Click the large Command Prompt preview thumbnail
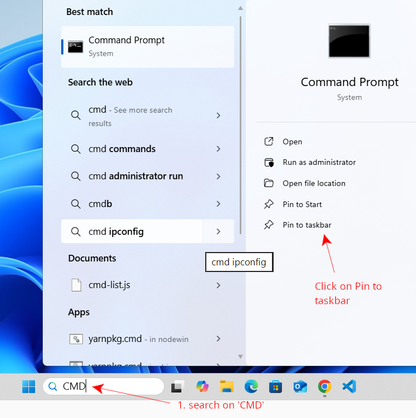This screenshot has width=416, height=418. pos(349,41)
